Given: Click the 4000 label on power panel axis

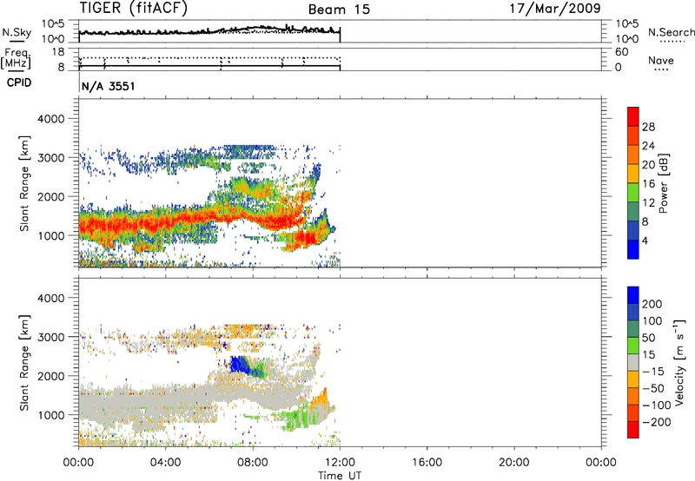Looking at the screenshot, I should (x=50, y=119).
